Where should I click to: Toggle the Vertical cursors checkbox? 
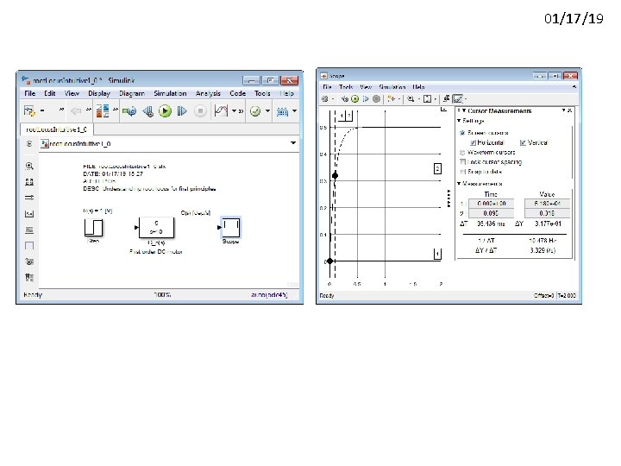point(523,142)
